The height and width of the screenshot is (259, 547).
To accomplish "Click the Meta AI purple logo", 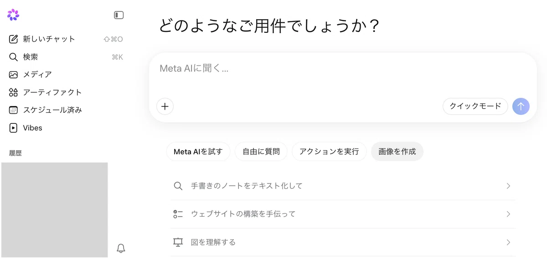I will click(x=13, y=15).
